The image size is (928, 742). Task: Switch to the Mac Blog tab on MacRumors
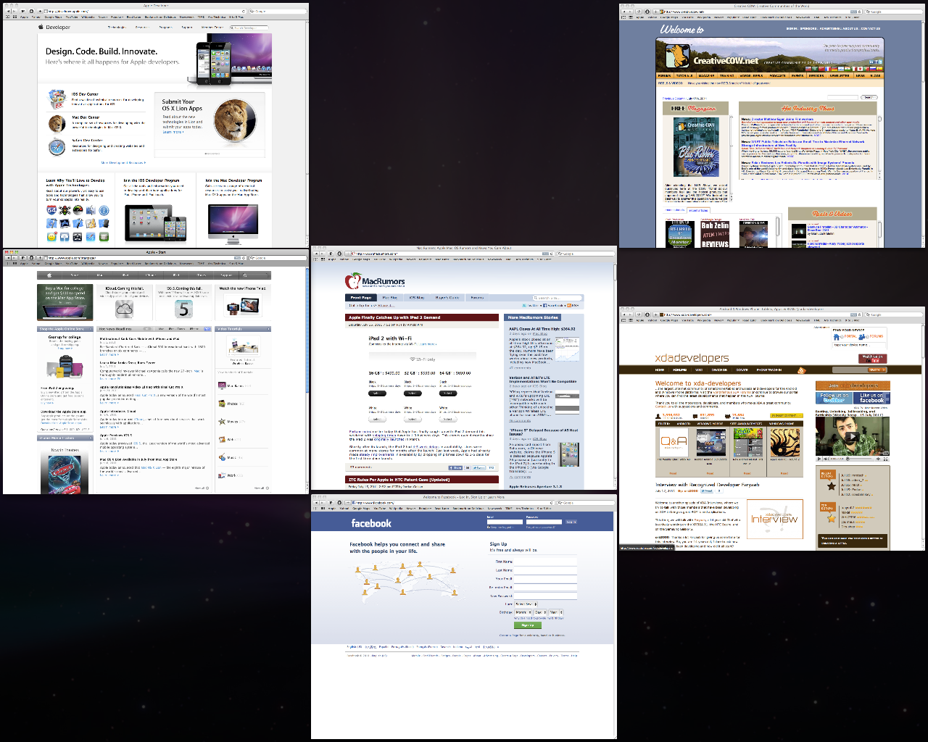pyautogui.click(x=390, y=297)
